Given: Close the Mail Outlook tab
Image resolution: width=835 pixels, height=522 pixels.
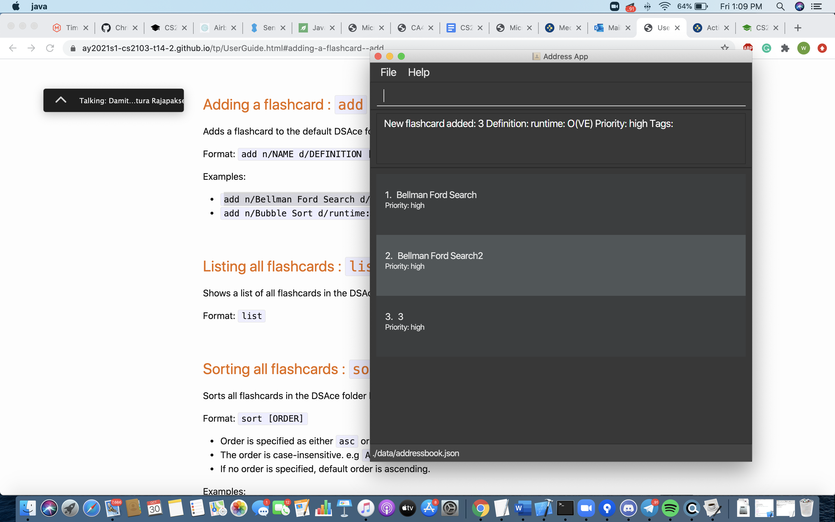Looking at the screenshot, I should [x=628, y=28].
